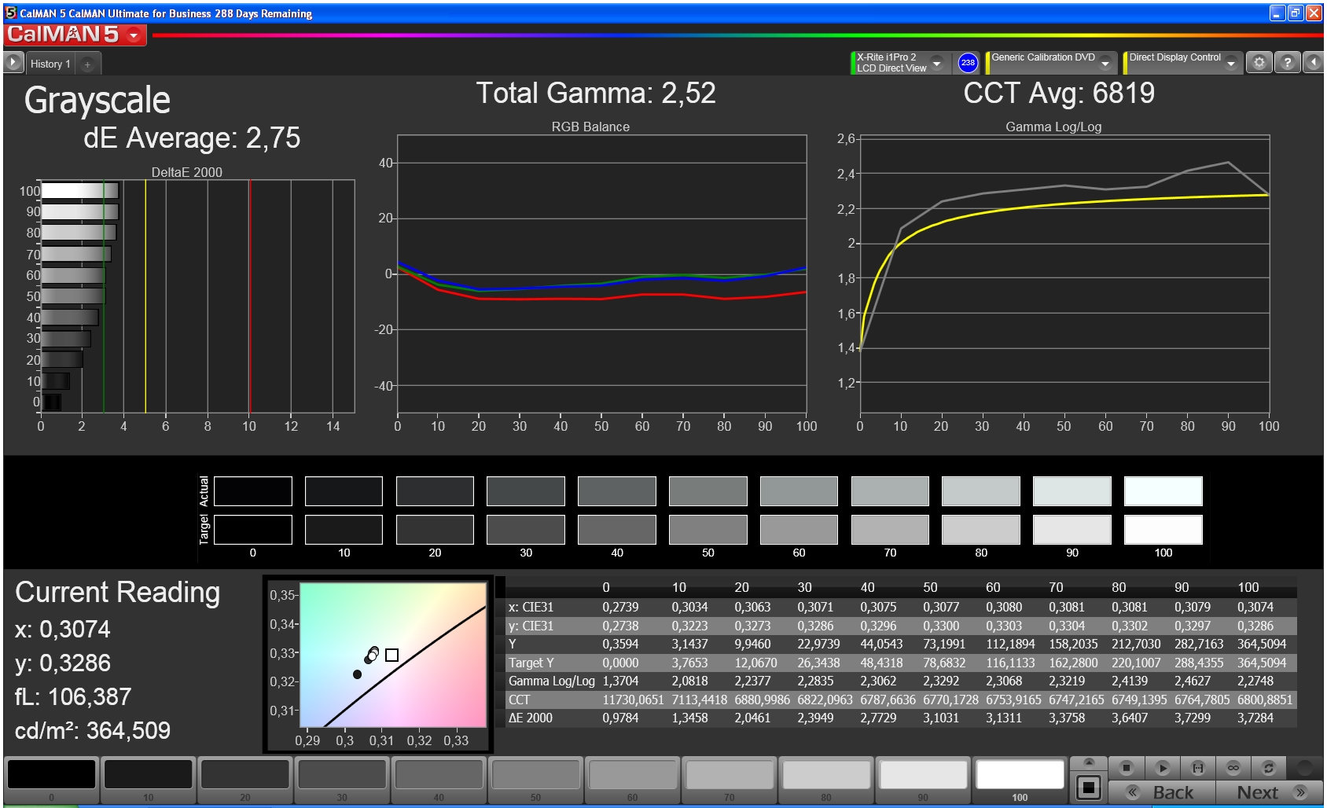Click the blue 238 meter timer badge
This screenshot has width=1327, height=808.
tap(968, 63)
